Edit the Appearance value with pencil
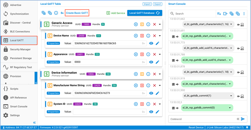This screenshot has width=251, height=130. (157, 62)
